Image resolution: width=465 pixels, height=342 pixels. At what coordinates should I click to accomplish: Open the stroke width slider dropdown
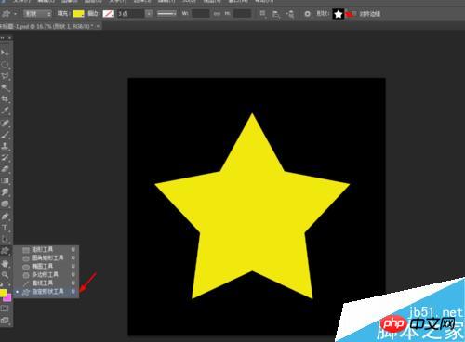(x=149, y=14)
